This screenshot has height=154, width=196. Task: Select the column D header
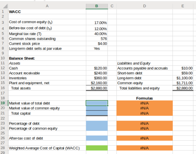[x=145, y=6]
